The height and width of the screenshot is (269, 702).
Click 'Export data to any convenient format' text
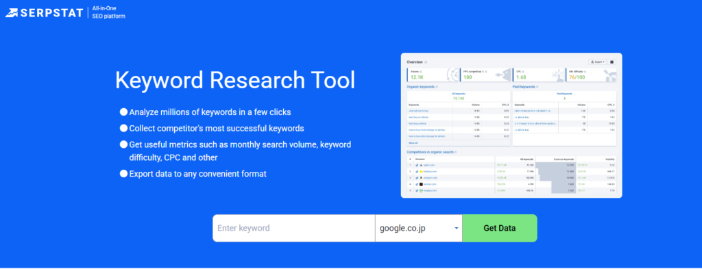[198, 174]
